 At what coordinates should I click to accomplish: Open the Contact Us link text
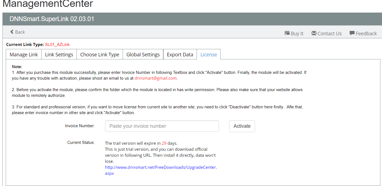click(330, 33)
